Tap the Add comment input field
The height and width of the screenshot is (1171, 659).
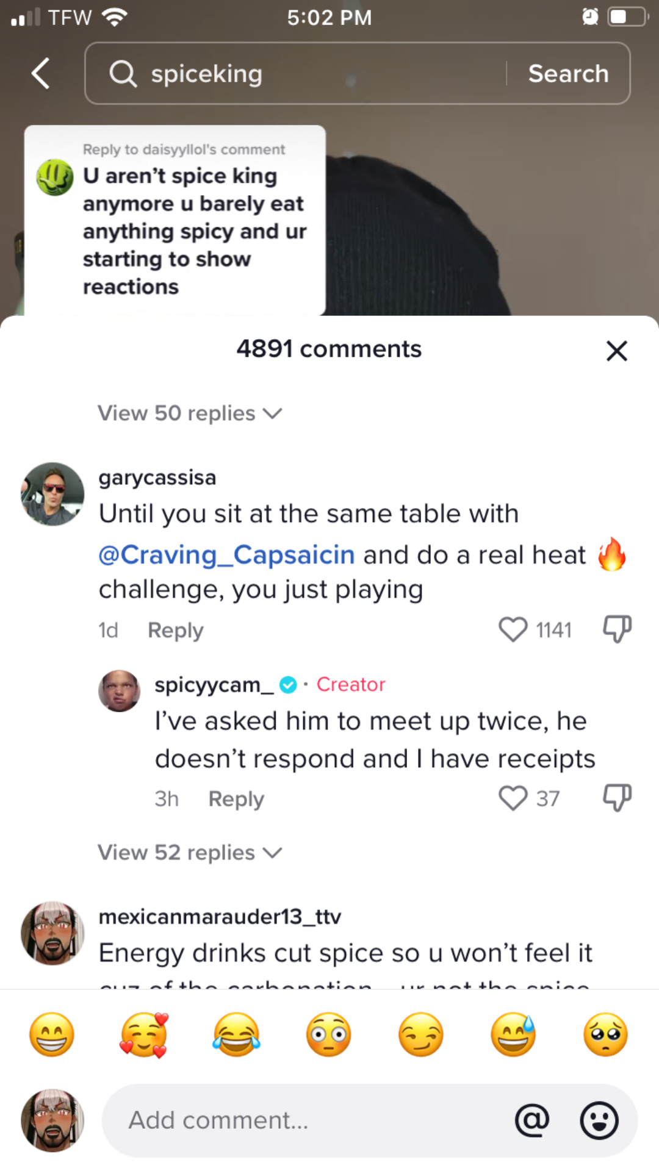coord(305,1120)
